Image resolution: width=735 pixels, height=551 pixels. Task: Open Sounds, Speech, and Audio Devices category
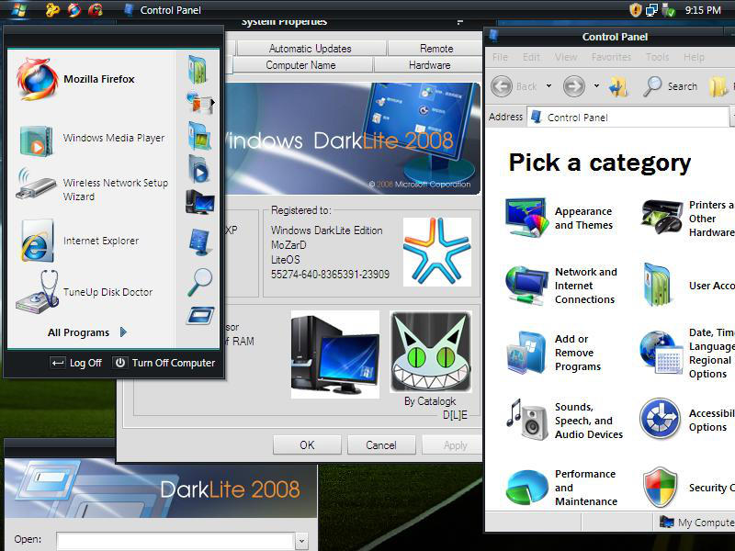pyautogui.click(x=564, y=421)
